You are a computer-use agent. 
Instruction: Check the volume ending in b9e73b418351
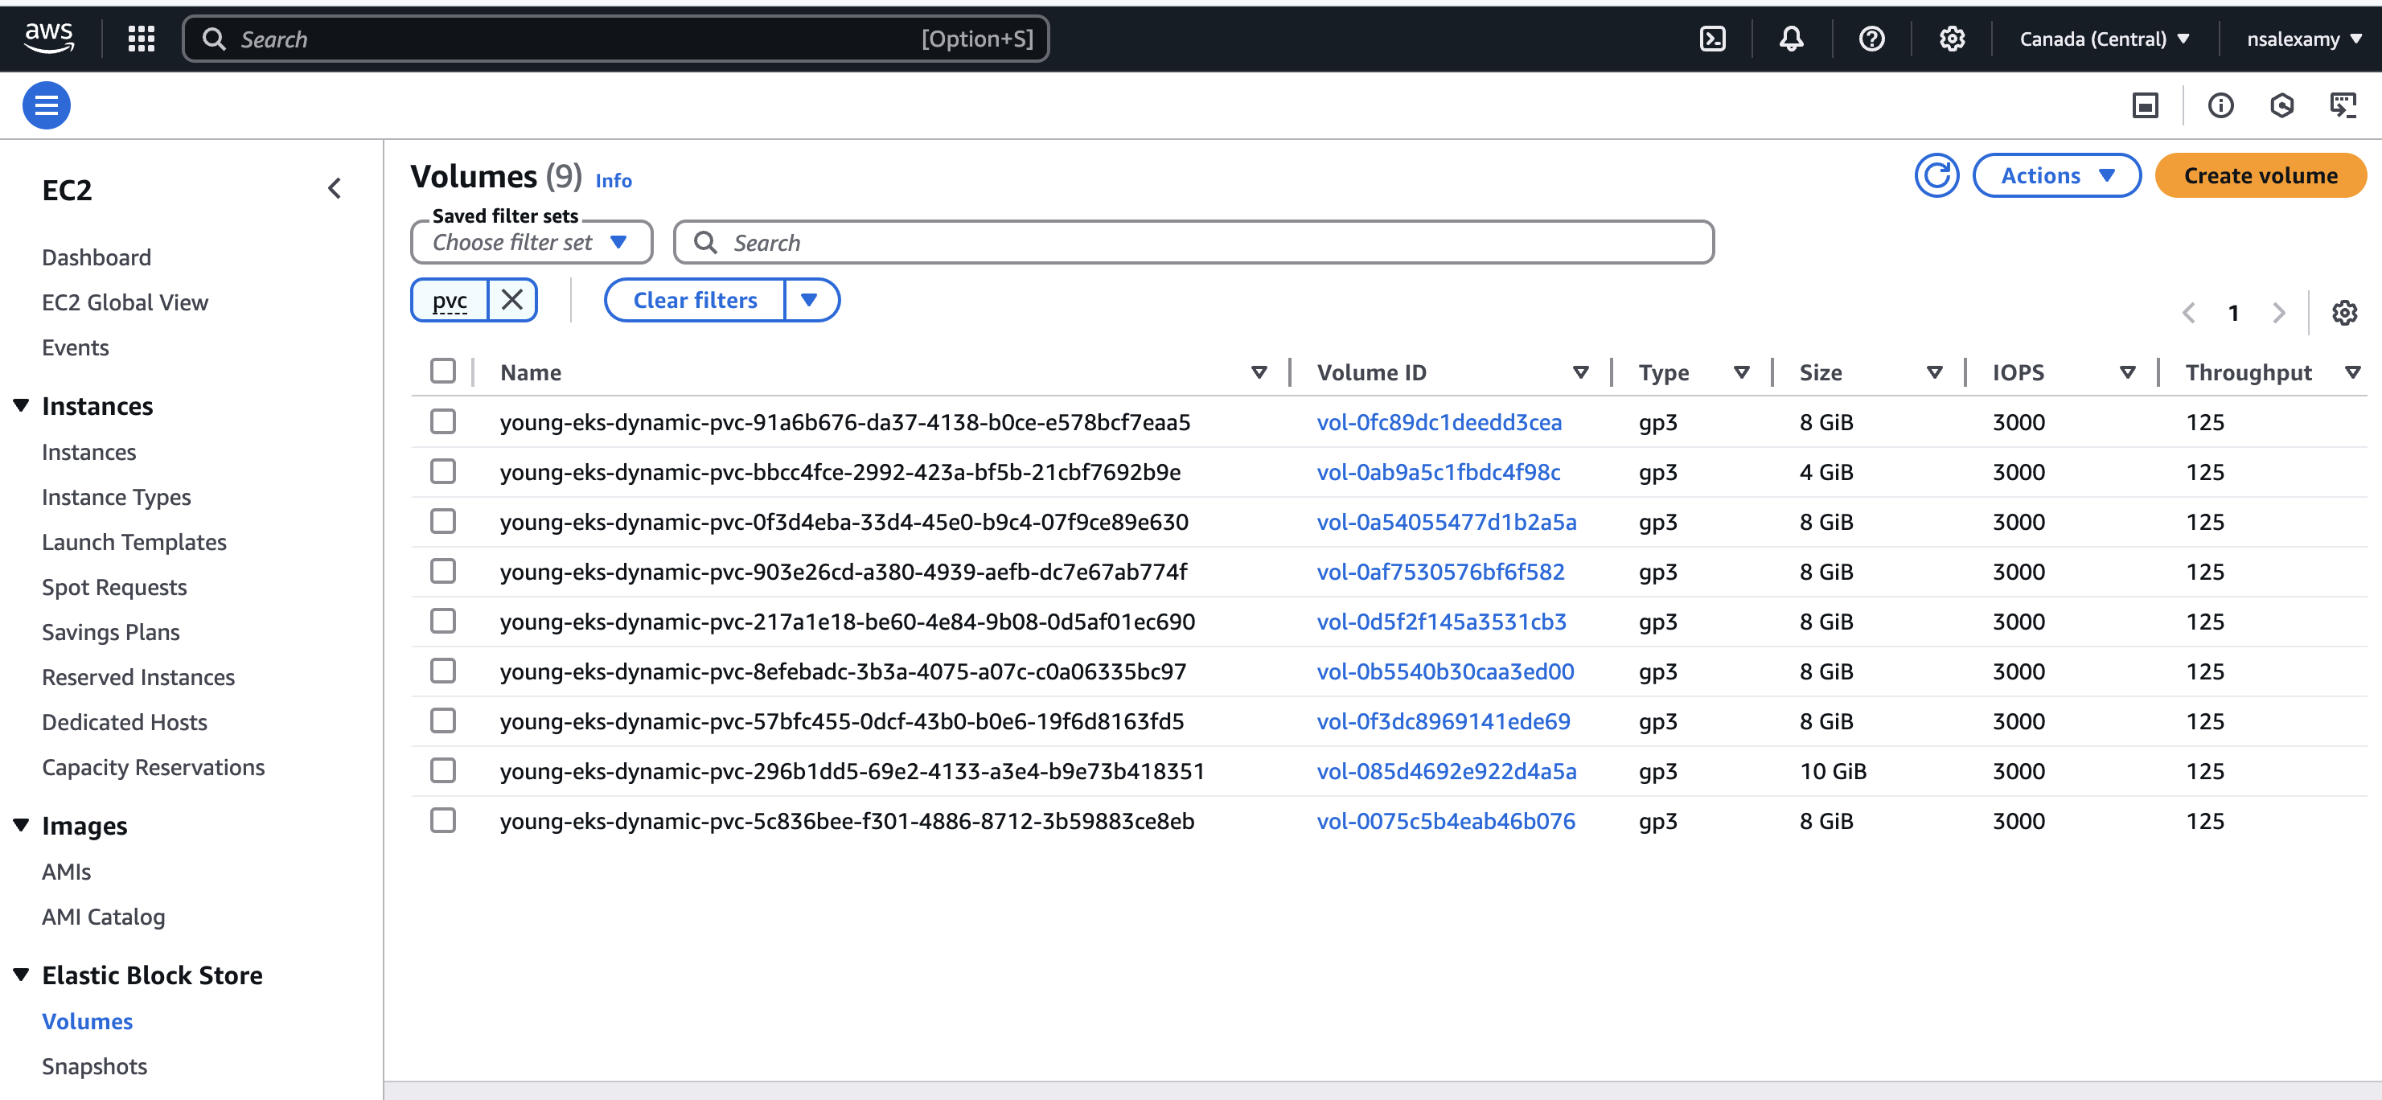443,771
